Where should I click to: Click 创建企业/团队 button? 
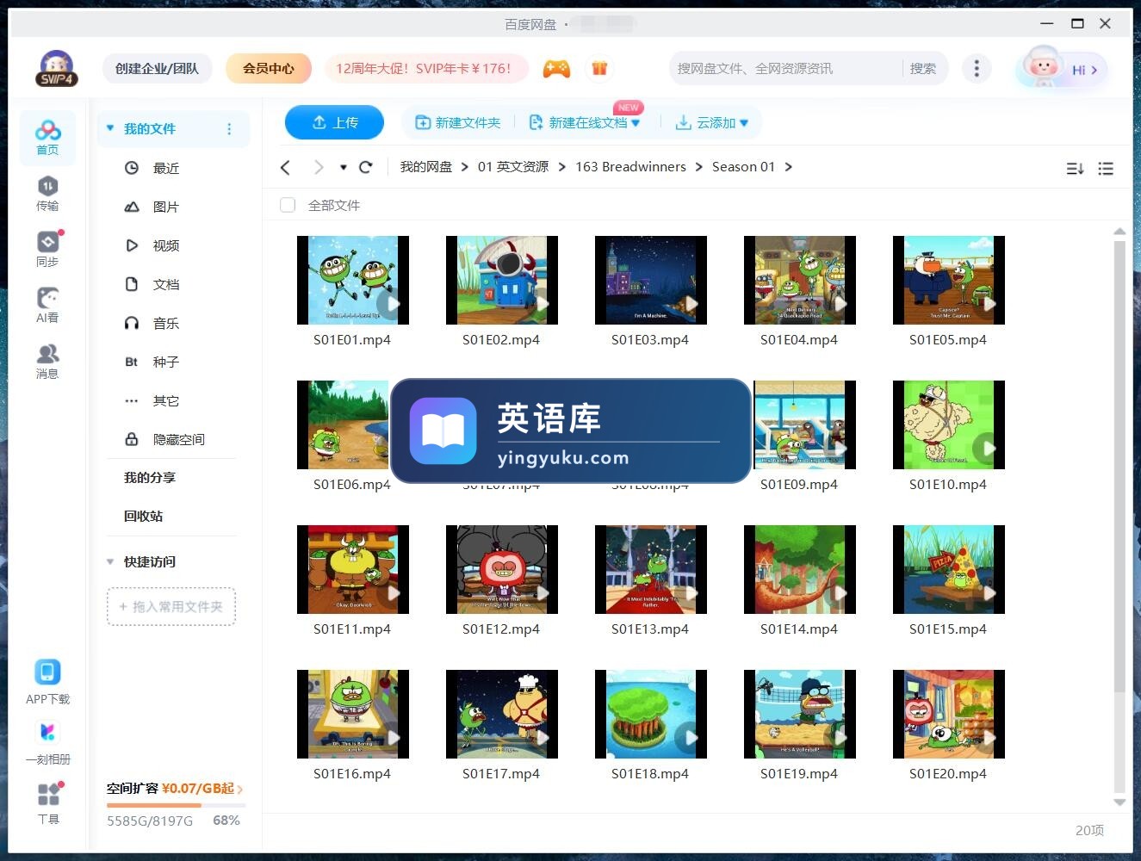[157, 68]
